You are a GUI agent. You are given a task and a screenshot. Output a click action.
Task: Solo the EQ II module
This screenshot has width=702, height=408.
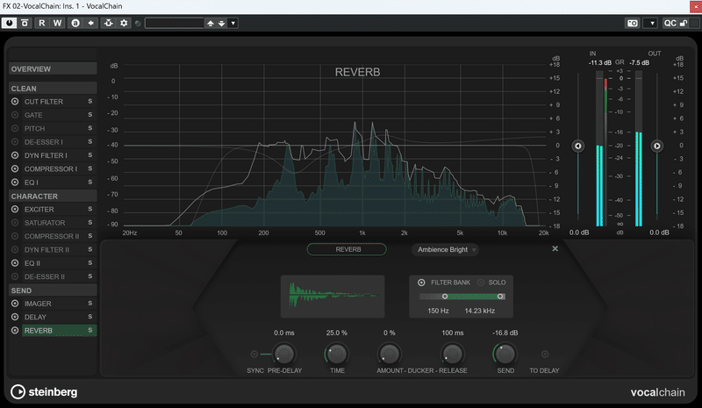tap(90, 262)
